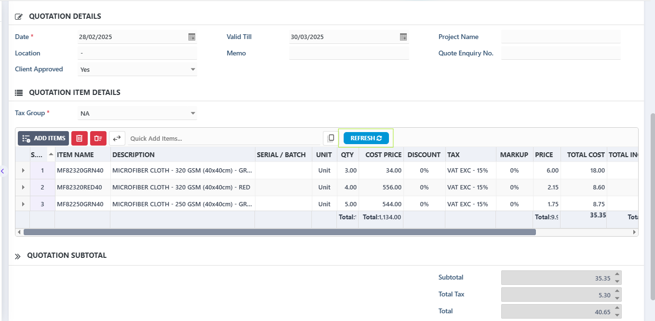
Task: Click the copy icon beside Quick Add
Action: [331, 138]
